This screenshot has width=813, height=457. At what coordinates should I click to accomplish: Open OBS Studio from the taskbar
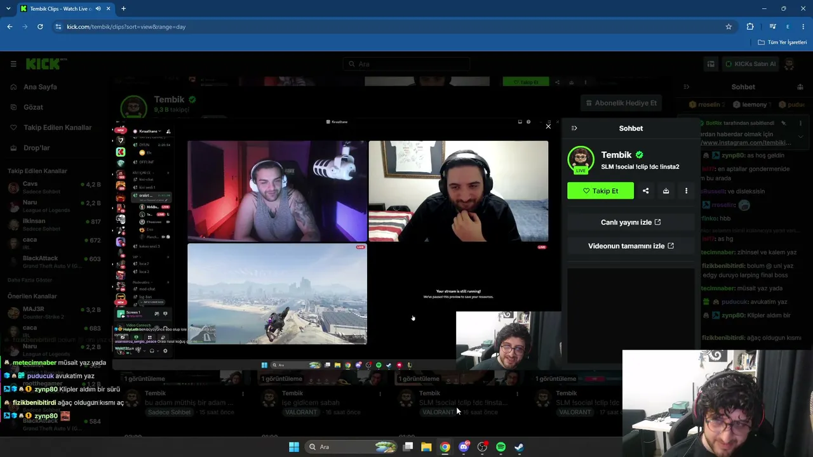(482, 447)
